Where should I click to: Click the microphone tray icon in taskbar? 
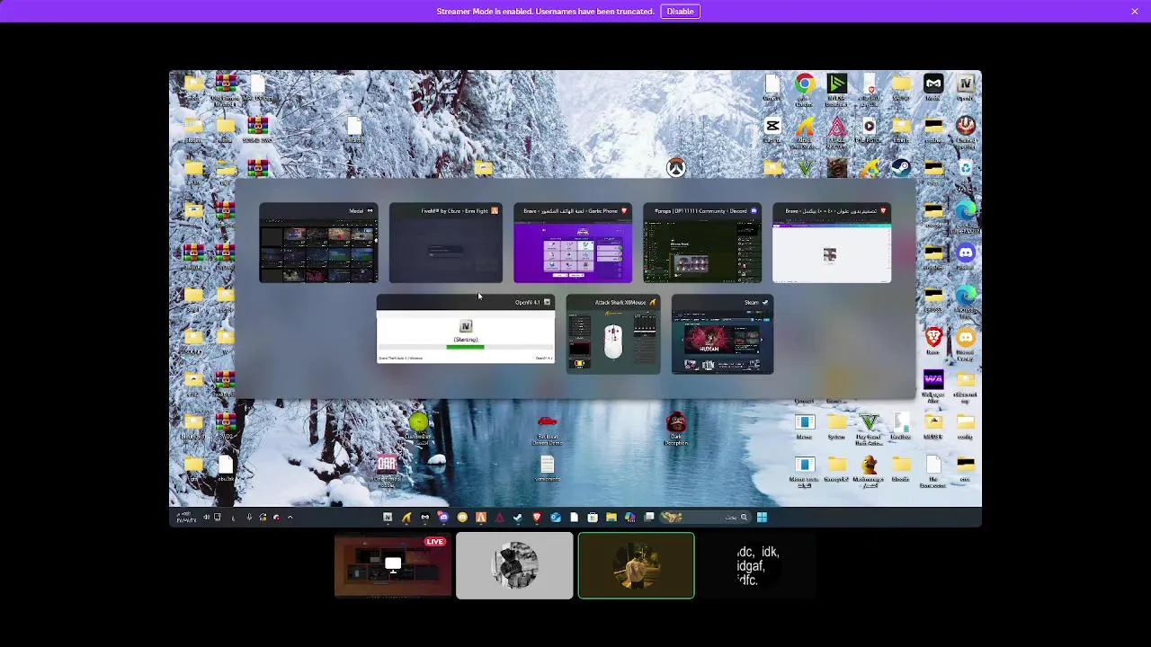pyautogui.click(x=249, y=517)
